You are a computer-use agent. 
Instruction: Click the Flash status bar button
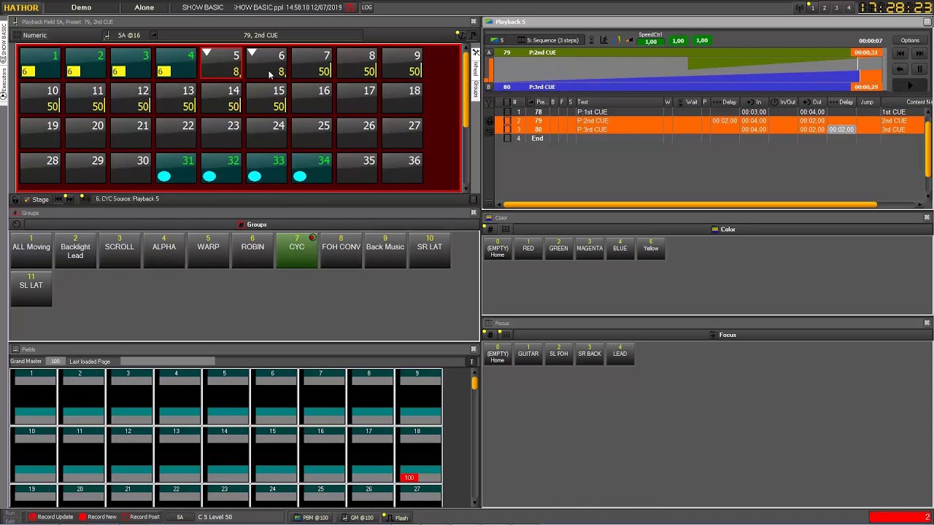click(398, 518)
